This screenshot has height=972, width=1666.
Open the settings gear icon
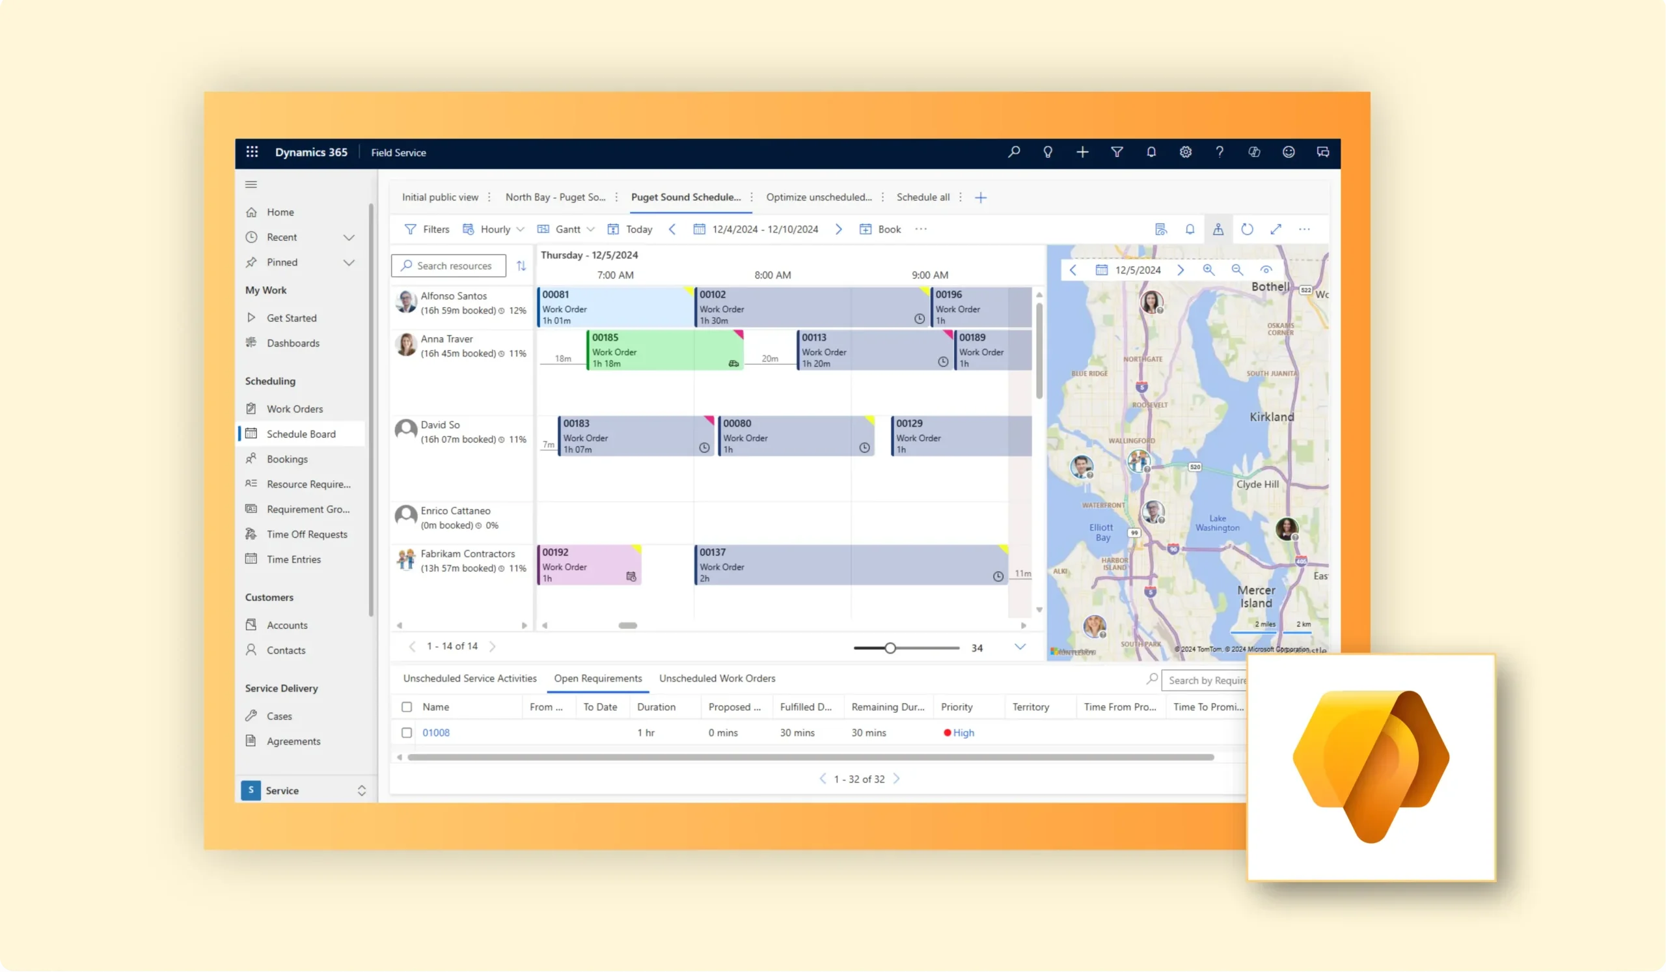tap(1185, 152)
